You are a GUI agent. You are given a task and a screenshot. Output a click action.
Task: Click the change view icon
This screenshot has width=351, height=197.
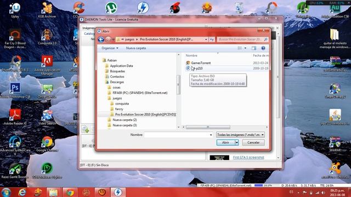tap(240, 48)
